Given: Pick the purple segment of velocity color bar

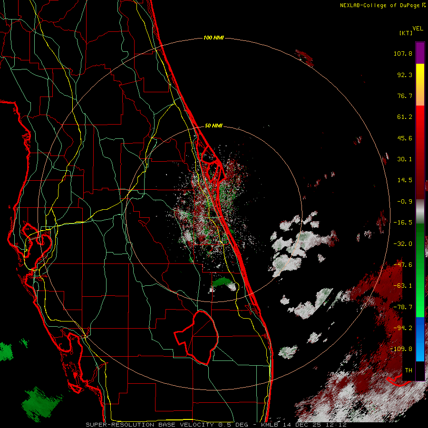Looking at the screenshot, I should click(x=420, y=53).
